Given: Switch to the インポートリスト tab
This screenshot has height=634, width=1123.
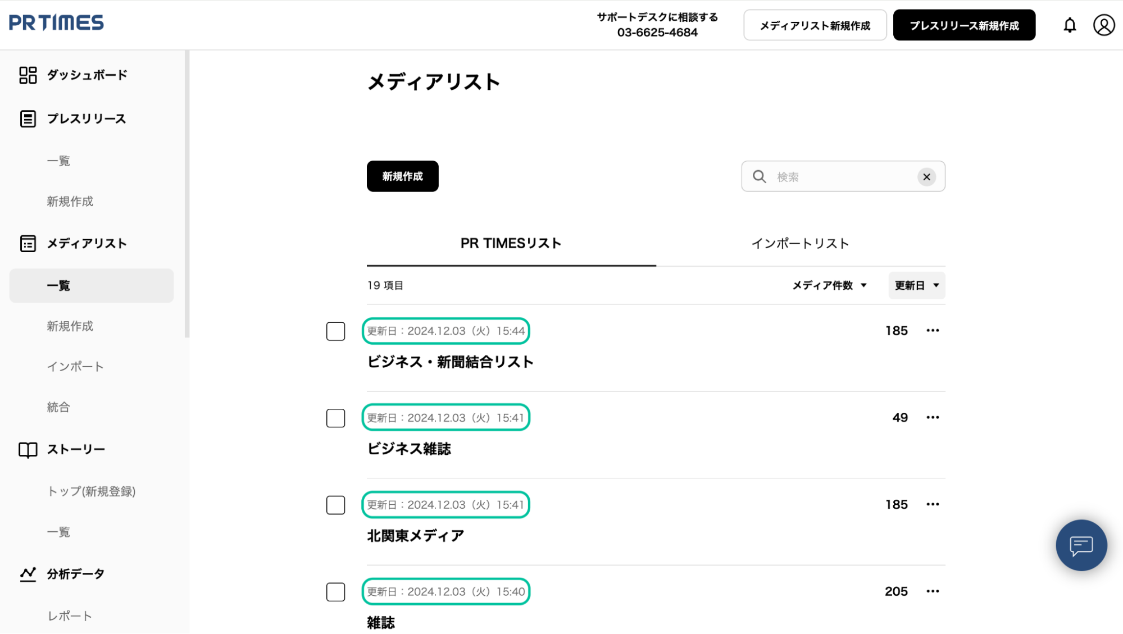Looking at the screenshot, I should pyautogui.click(x=800, y=244).
